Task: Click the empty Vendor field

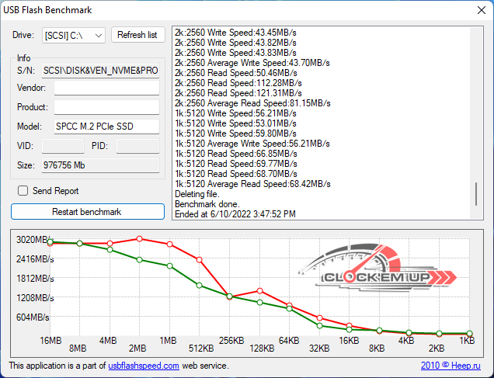Action: click(106, 88)
